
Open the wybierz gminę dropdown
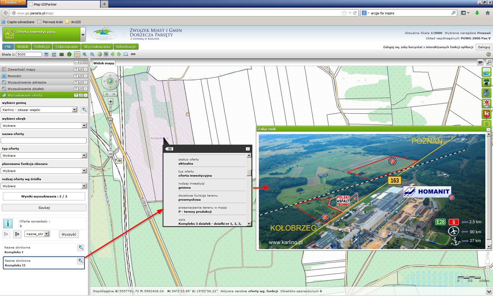75,110
